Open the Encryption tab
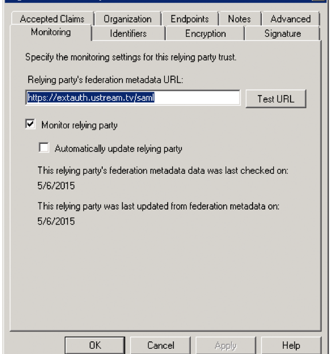The width and height of the screenshot is (333, 354). point(206,33)
